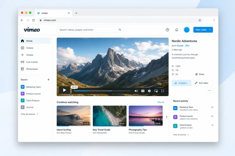Open player settings gear
Viewport: 235px width, 156px height.
[149, 91]
